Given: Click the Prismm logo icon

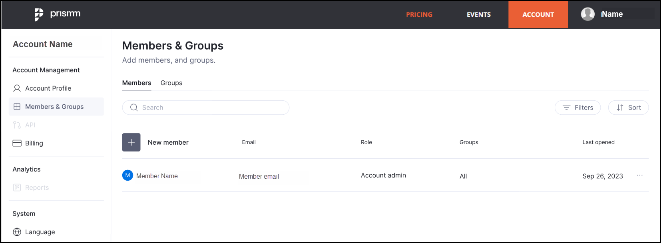Looking at the screenshot, I should tap(39, 14).
